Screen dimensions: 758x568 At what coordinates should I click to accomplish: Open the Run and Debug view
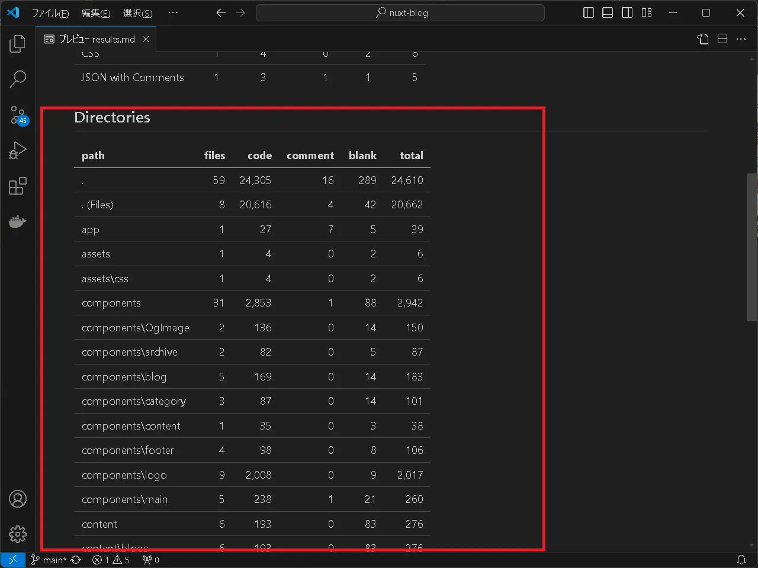click(18, 150)
